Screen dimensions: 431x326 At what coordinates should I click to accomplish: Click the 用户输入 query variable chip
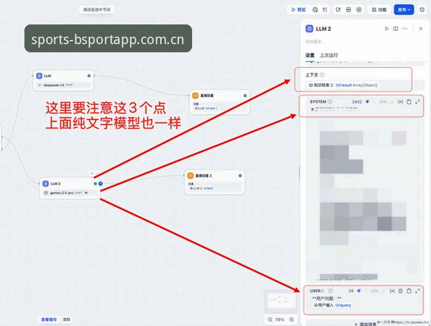click(333, 305)
